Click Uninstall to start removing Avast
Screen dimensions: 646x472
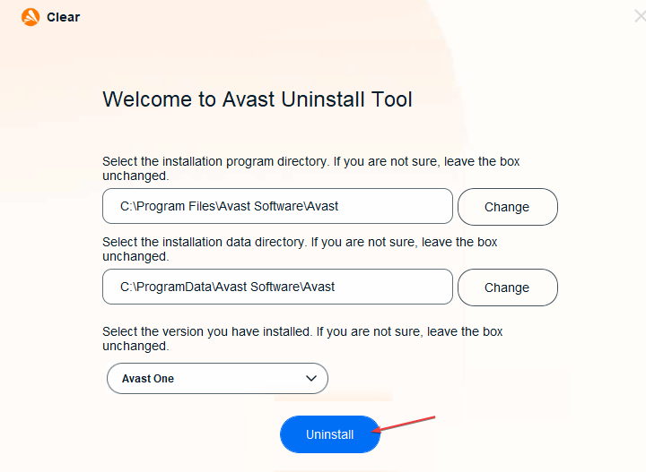tap(330, 434)
